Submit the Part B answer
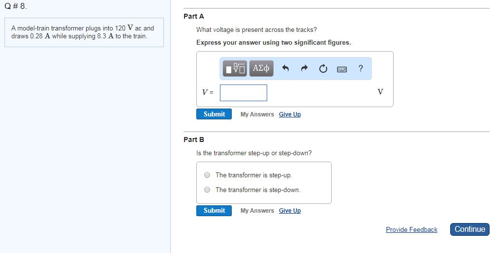This screenshot has height=253, width=493. coord(214,210)
